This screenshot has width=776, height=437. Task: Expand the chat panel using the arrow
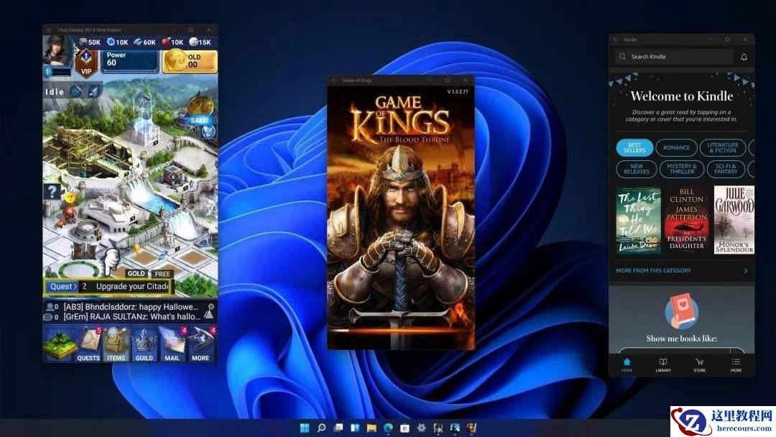point(209,313)
